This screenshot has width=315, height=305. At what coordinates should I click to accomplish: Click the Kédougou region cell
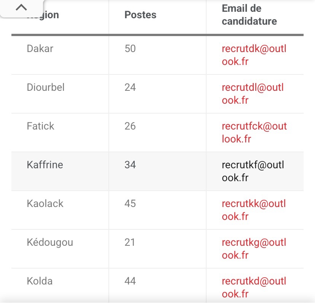[x=50, y=242]
